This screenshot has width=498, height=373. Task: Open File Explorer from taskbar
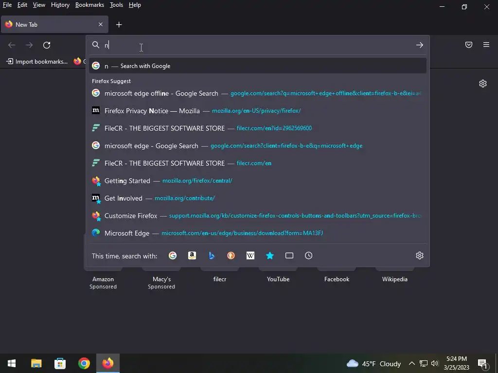pos(36,363)
